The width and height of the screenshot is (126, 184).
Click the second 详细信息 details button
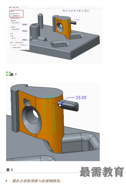click(x=25, y=31)
